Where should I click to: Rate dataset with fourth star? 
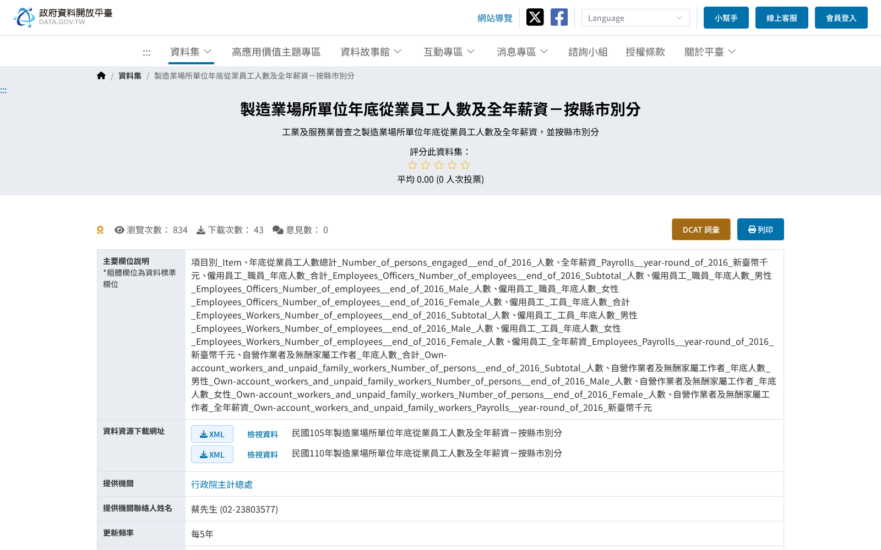[x=452, y=165]
